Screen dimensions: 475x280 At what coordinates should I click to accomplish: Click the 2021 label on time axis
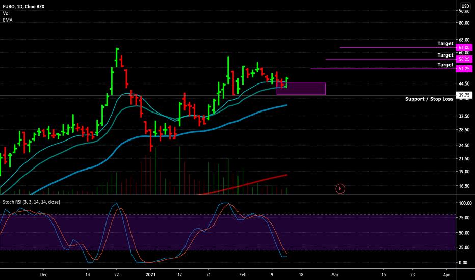coord(150,275)
